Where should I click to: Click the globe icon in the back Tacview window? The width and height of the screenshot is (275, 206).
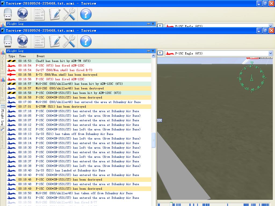tap(23, 14)
